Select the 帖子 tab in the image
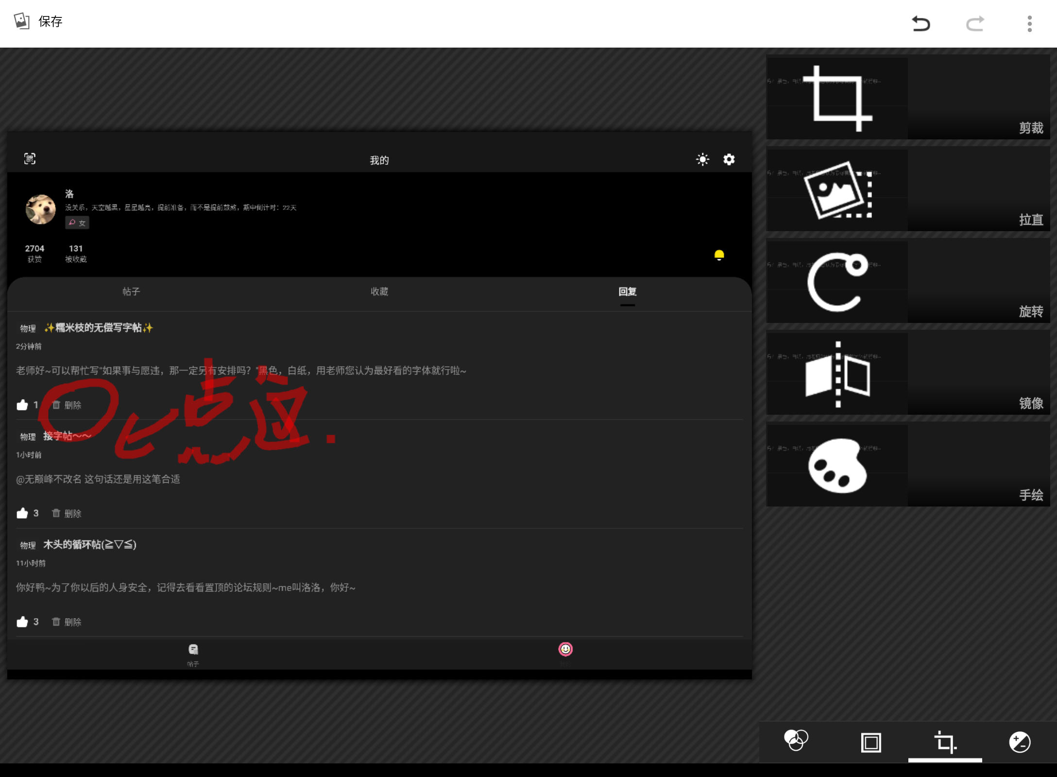The width and height of the screenshot is (1057, 777). pyautogui.click(x=131, y=291)
